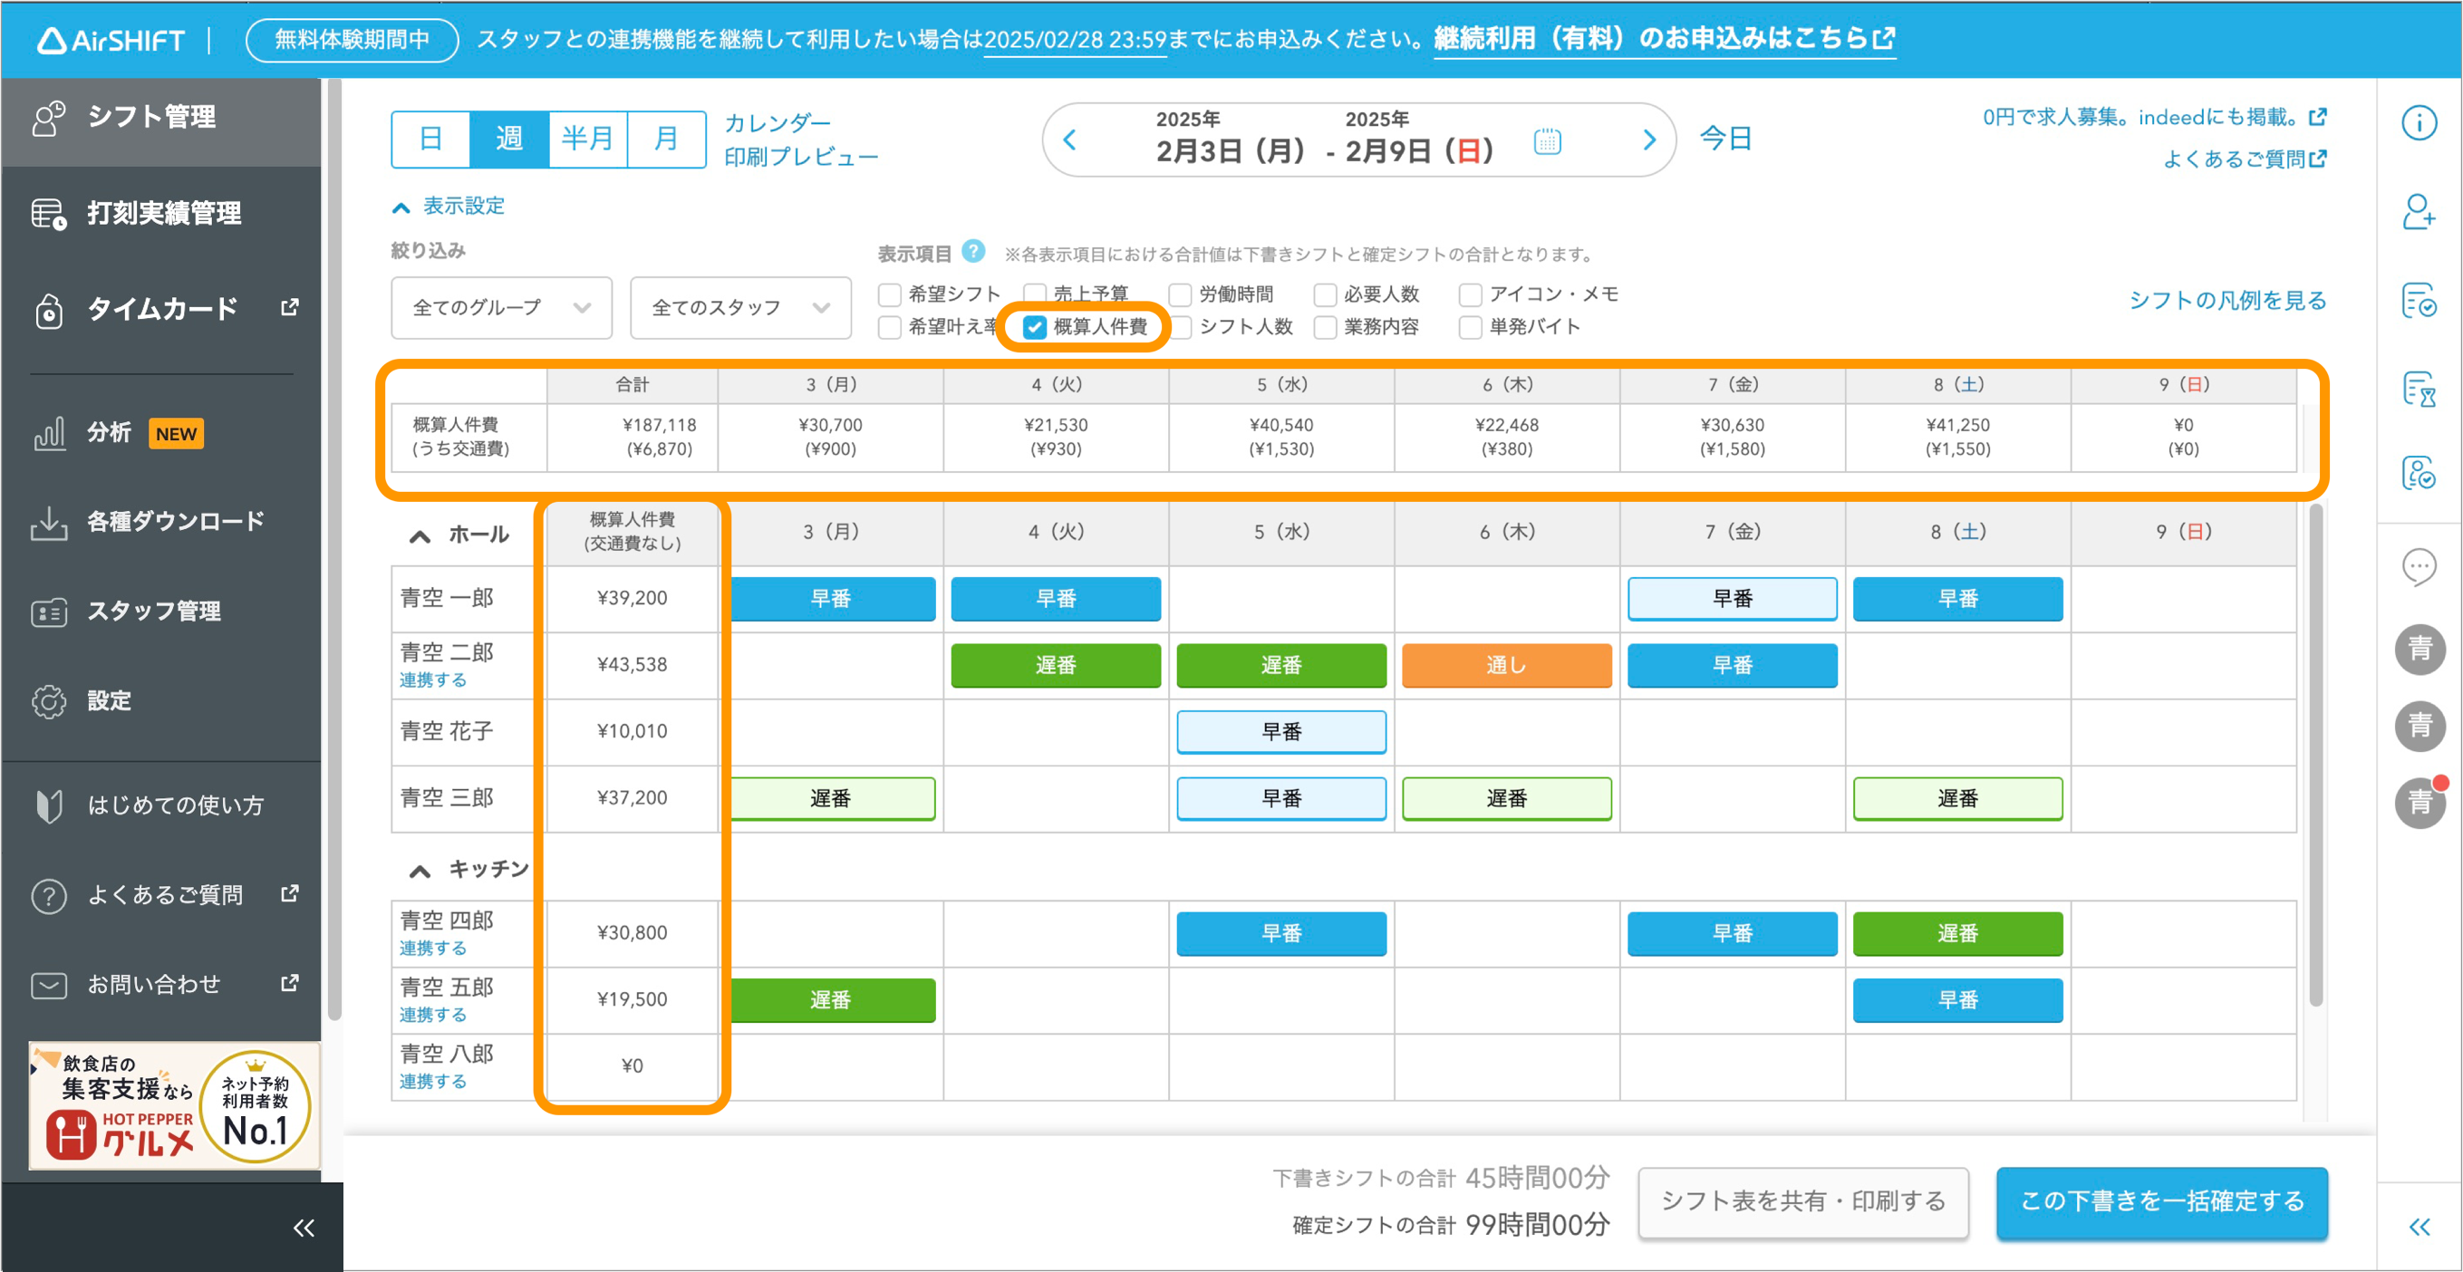The image size is (2463, 1272).
Task: Click the shift list with checkmark icon in right panel
Action: pos(2419,300)
